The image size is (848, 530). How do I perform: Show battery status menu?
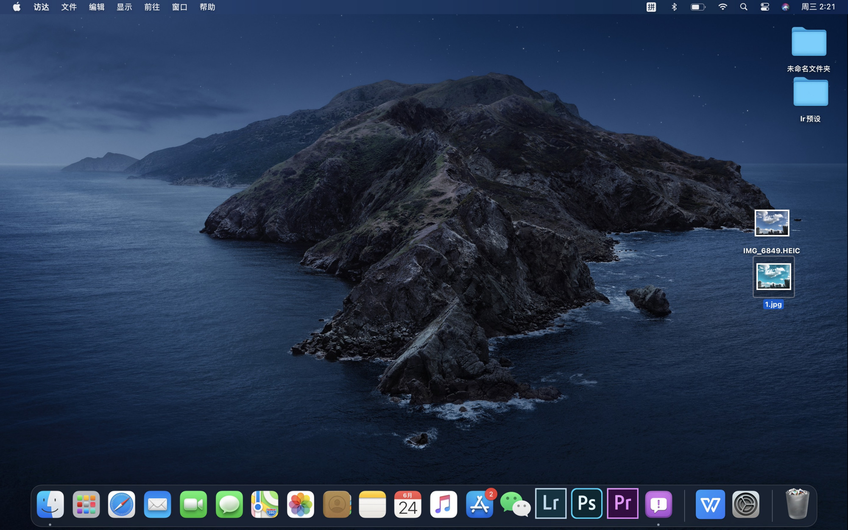coord(698,7)
